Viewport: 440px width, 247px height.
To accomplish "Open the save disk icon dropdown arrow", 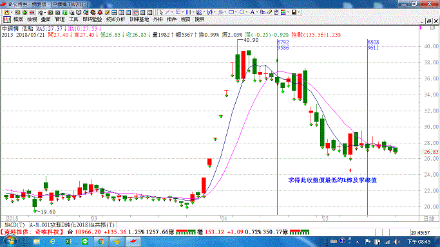I will point(299,12).
